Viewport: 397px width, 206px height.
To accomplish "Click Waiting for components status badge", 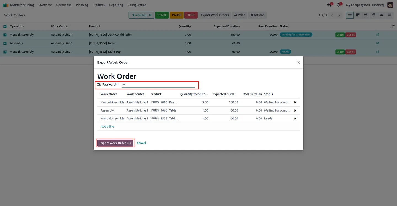I will 296,35.
